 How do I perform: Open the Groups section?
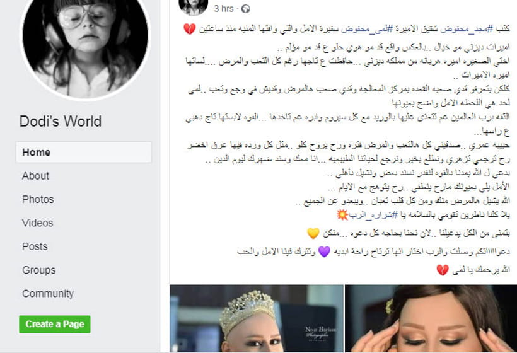(x=39, y=270)
